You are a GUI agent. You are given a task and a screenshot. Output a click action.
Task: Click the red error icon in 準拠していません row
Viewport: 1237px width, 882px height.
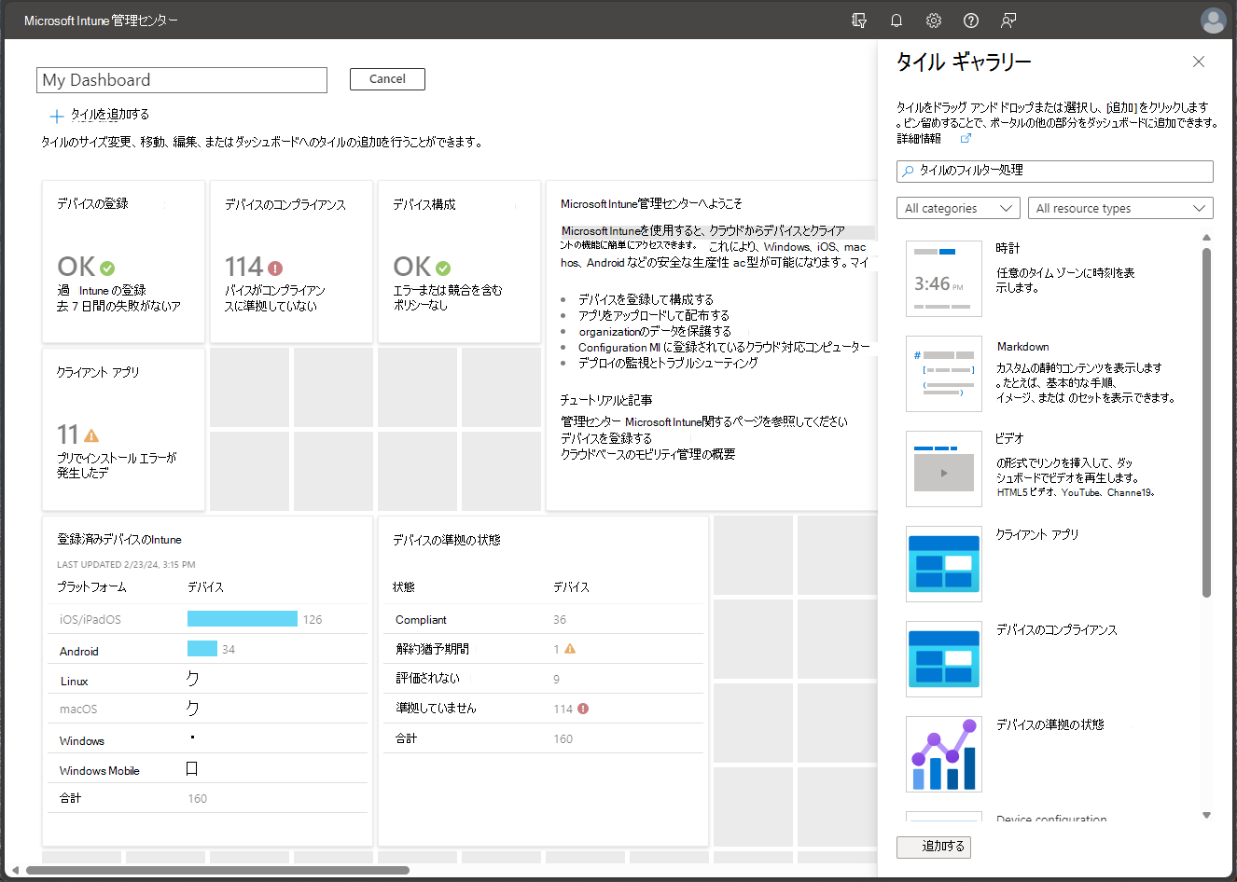583,709
